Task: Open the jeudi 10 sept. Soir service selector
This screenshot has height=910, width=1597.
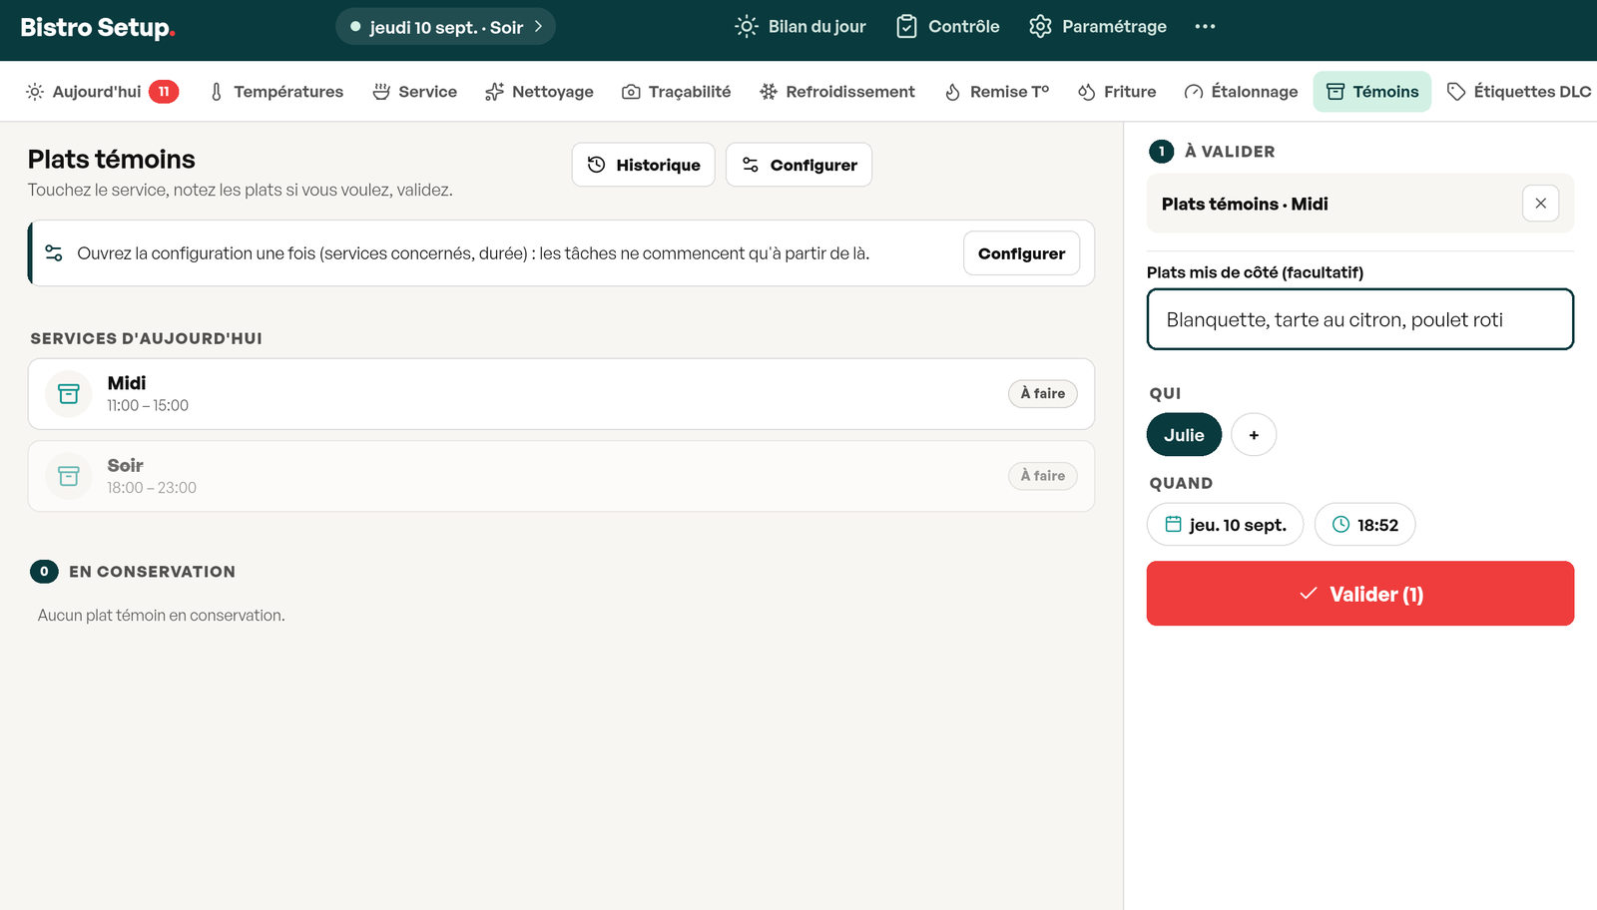Action: 445,27
